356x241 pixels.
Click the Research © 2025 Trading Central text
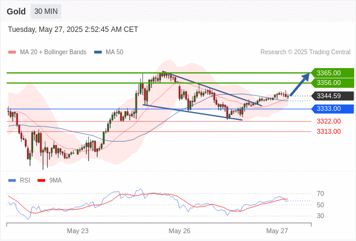point(305,52)
